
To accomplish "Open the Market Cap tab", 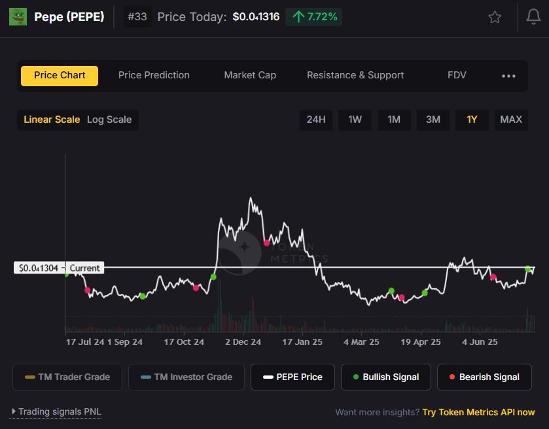I will point(250,76).
